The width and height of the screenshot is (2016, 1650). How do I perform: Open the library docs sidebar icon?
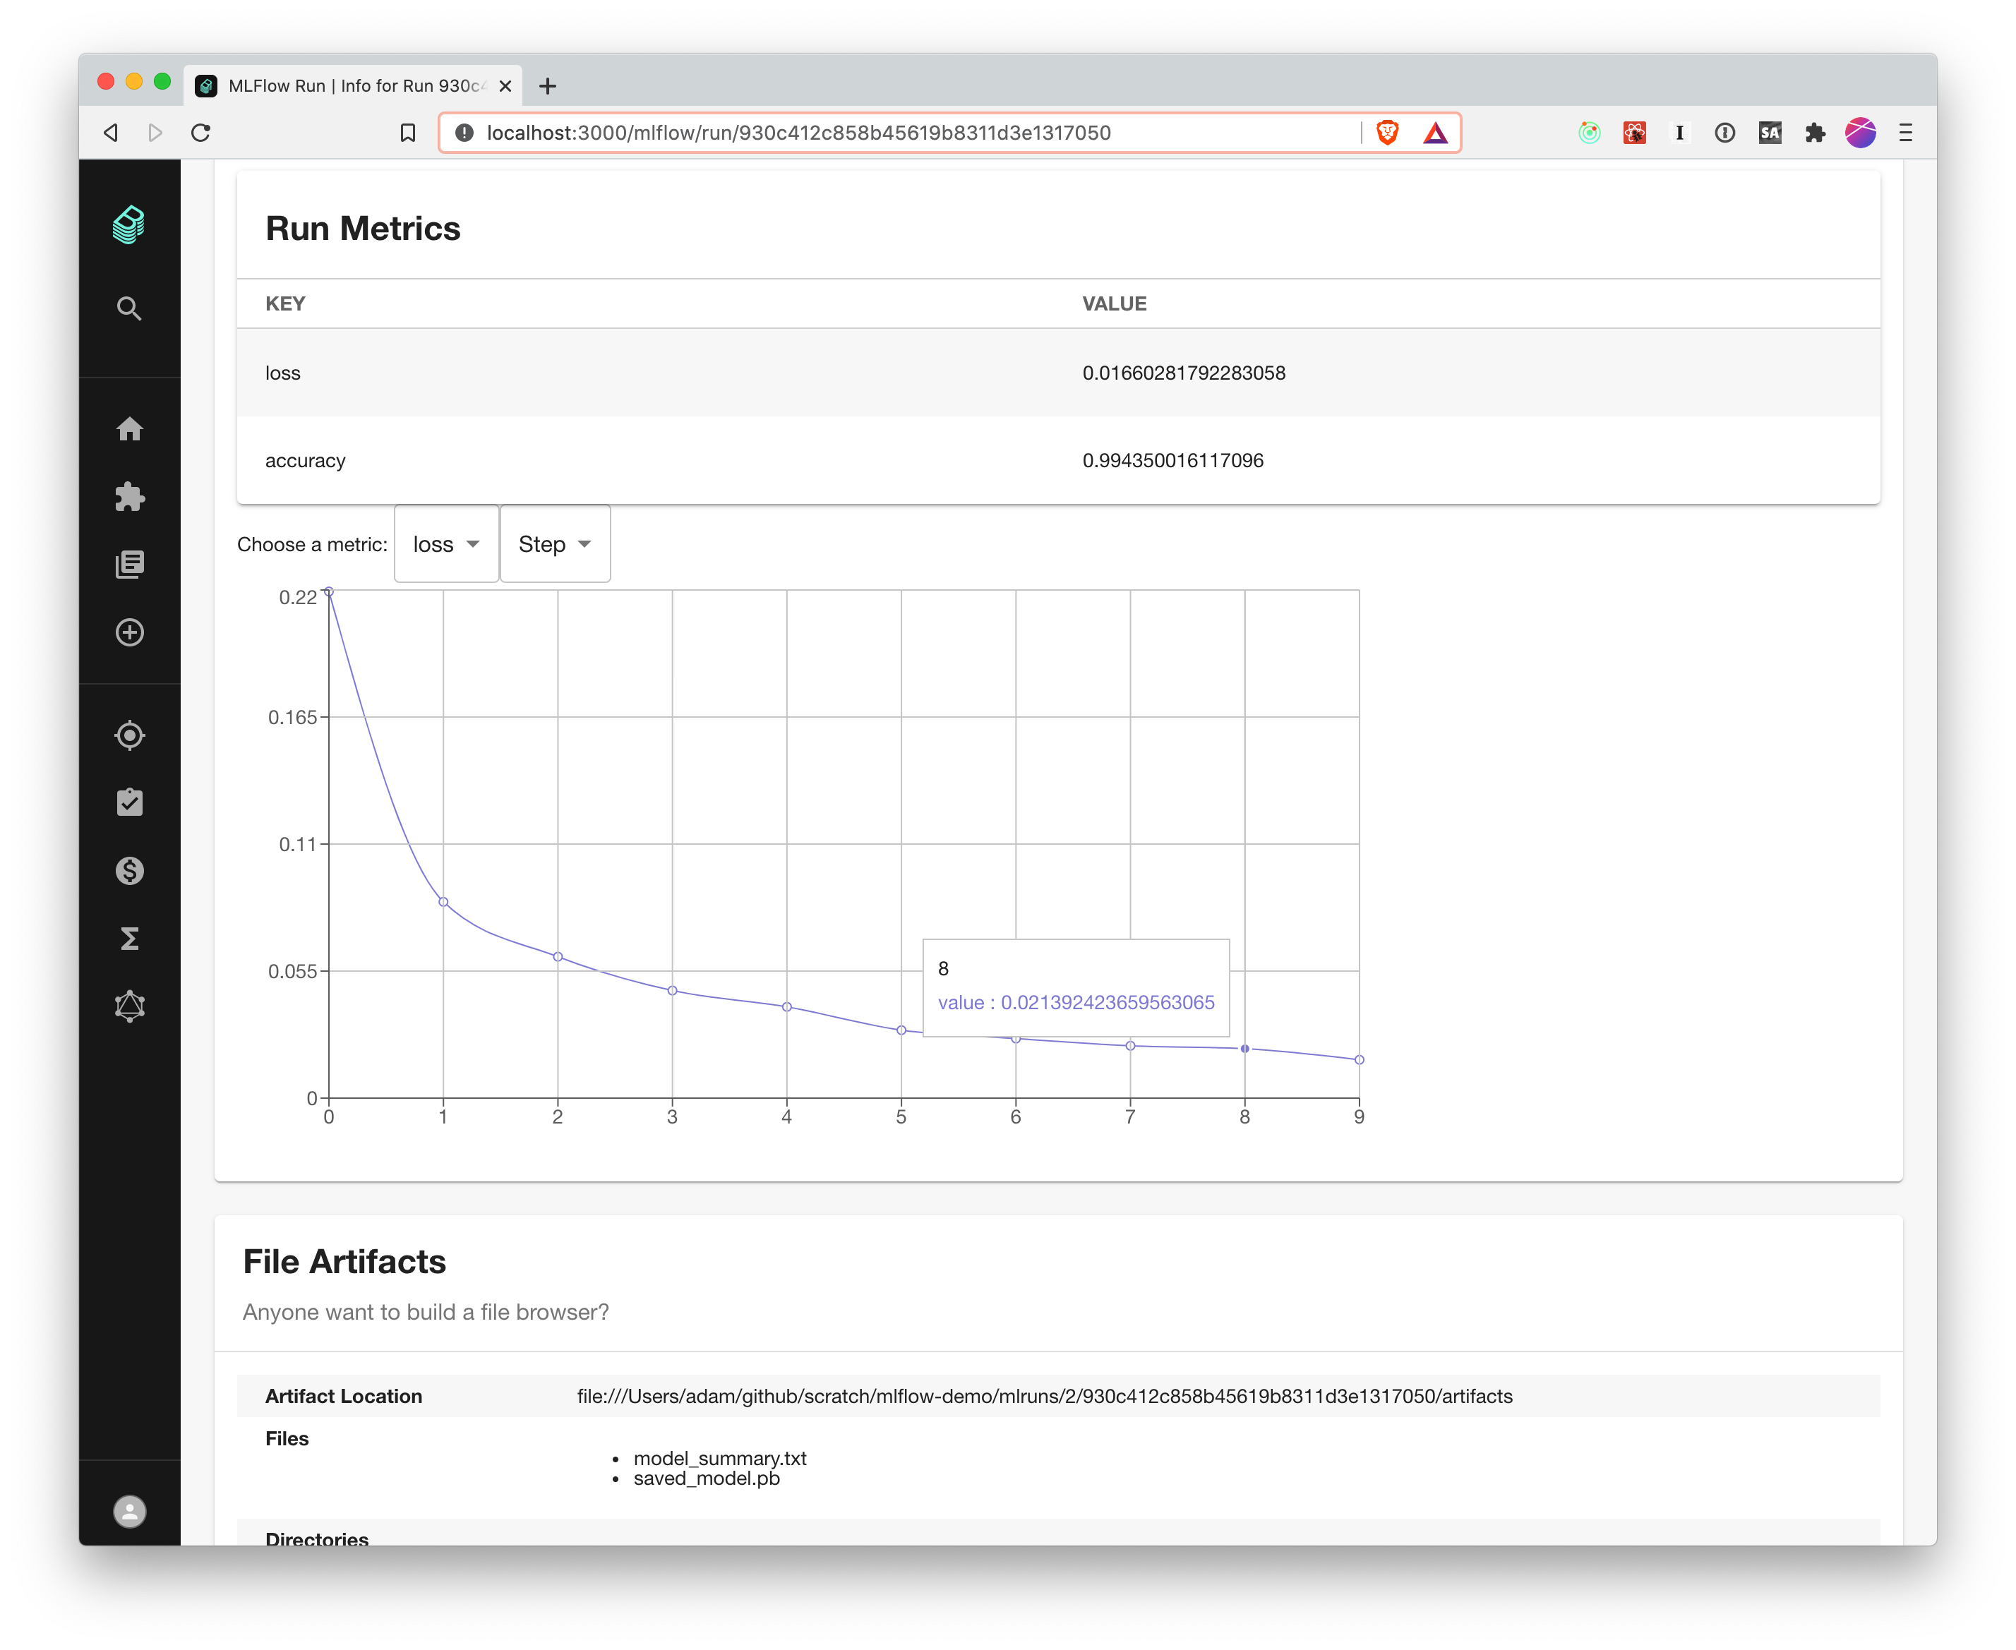tap(129, 565)
